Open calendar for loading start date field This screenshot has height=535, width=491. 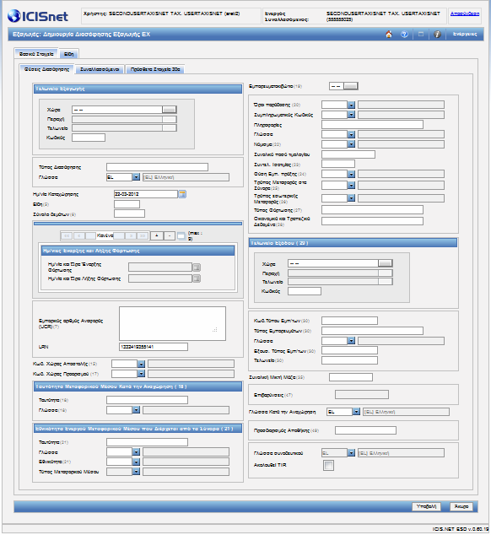[197, 267]
